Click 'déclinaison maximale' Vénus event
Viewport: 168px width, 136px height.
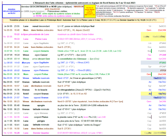click(41, 101)
